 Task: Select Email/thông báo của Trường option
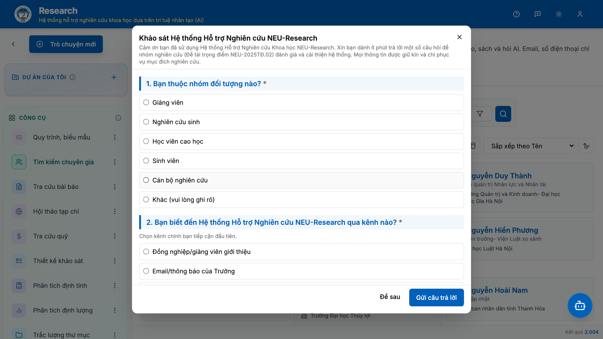click(301, 271)
